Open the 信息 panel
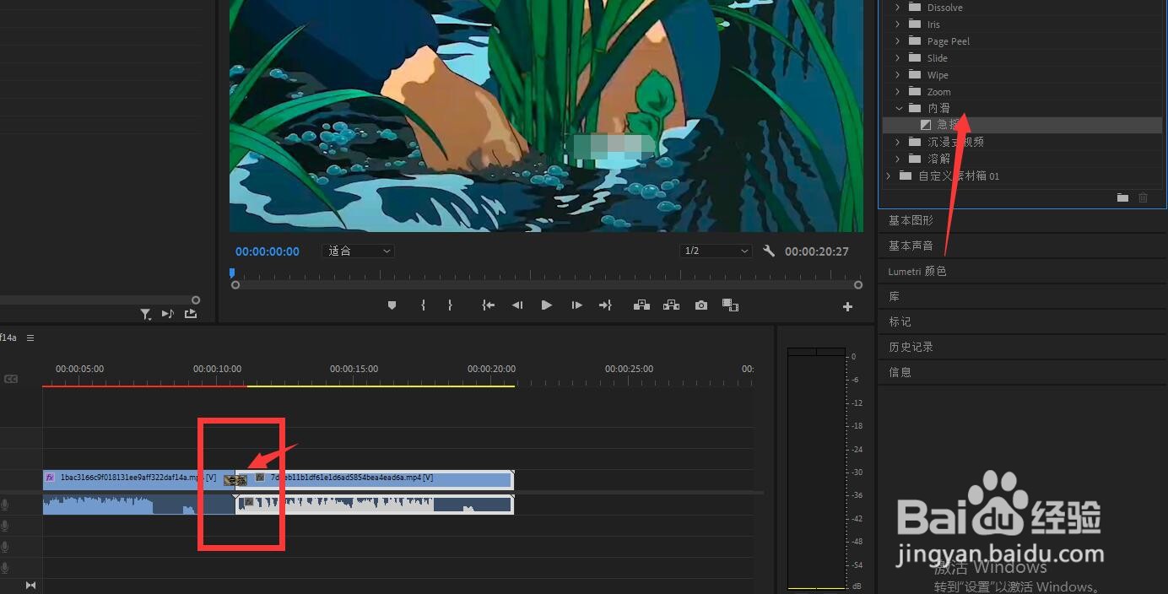The image size is (1168, 594). 900,372
